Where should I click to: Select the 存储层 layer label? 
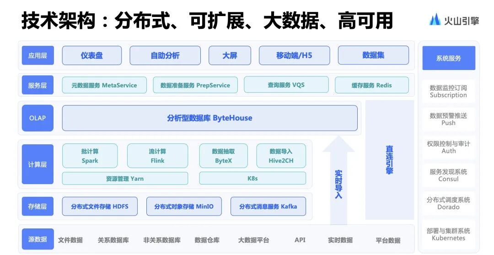pyautogui.click(x=38, y=206)
